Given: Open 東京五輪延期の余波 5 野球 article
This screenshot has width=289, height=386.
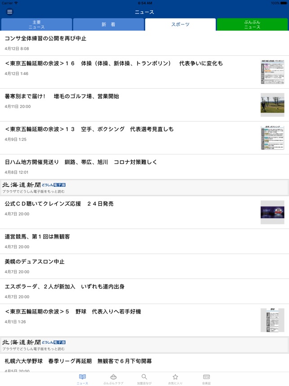Looking at the screenshot, I should 144,320.
